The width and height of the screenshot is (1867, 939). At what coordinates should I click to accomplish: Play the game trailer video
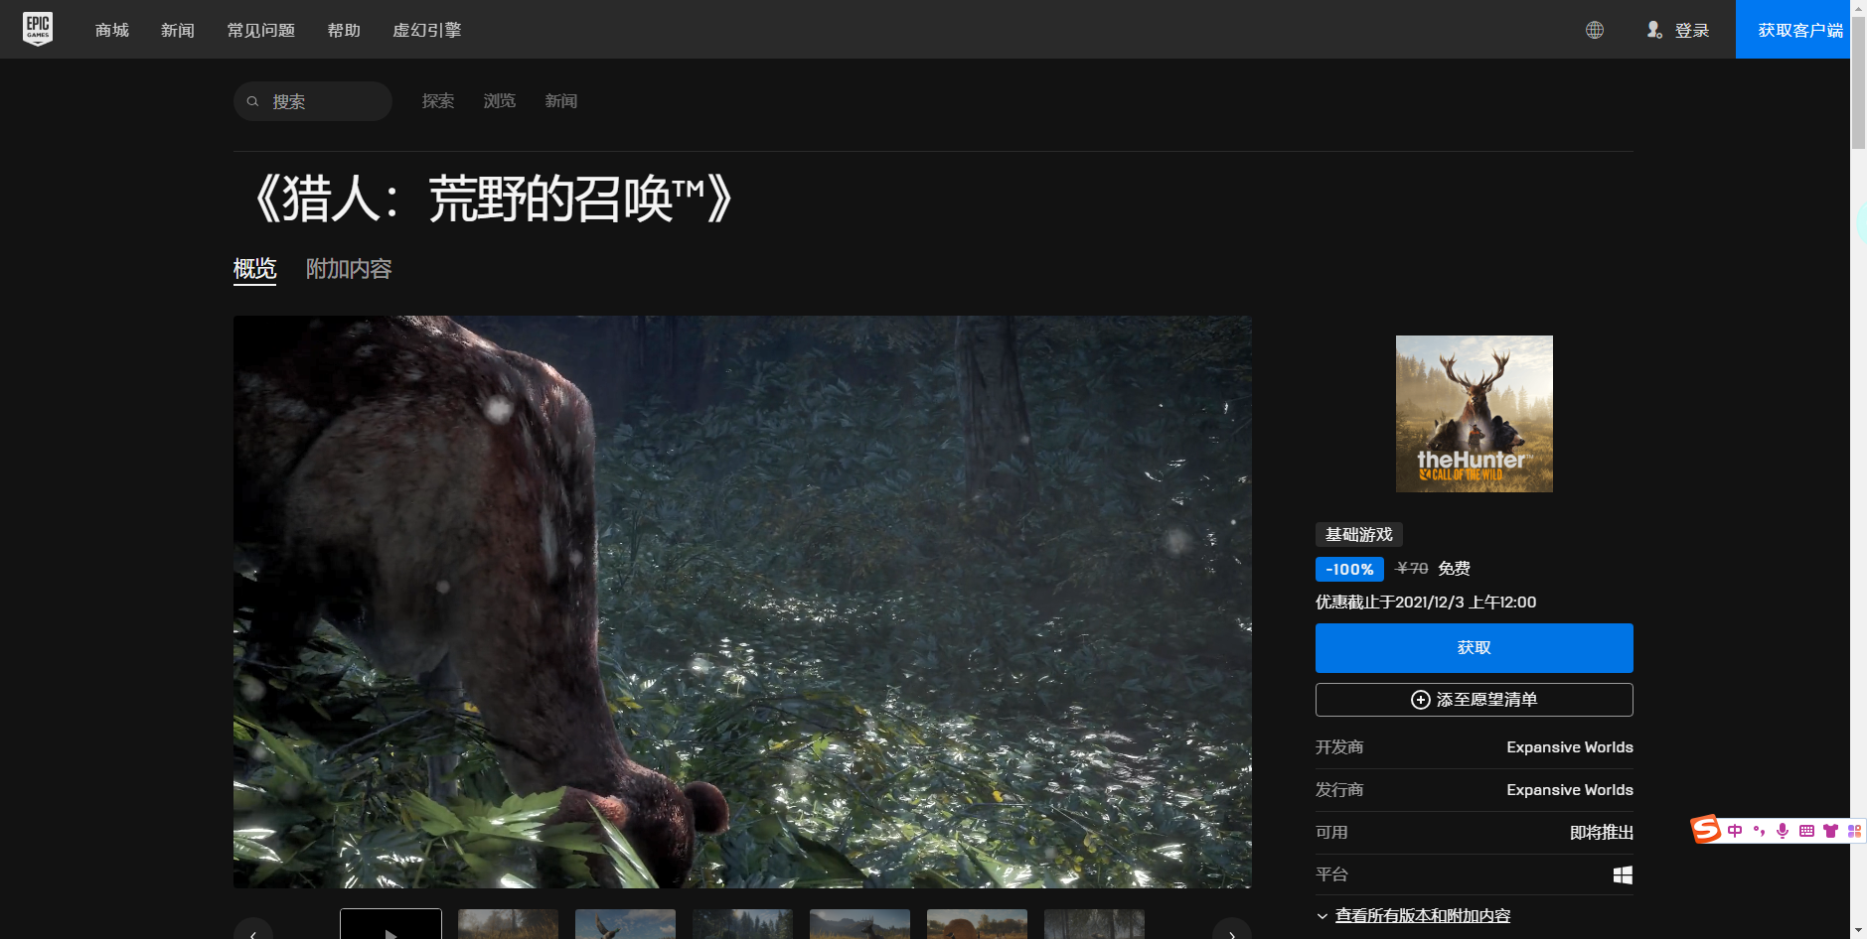coord(390,934)
